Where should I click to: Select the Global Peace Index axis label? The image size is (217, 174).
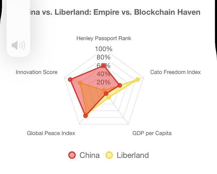[51, 133]
